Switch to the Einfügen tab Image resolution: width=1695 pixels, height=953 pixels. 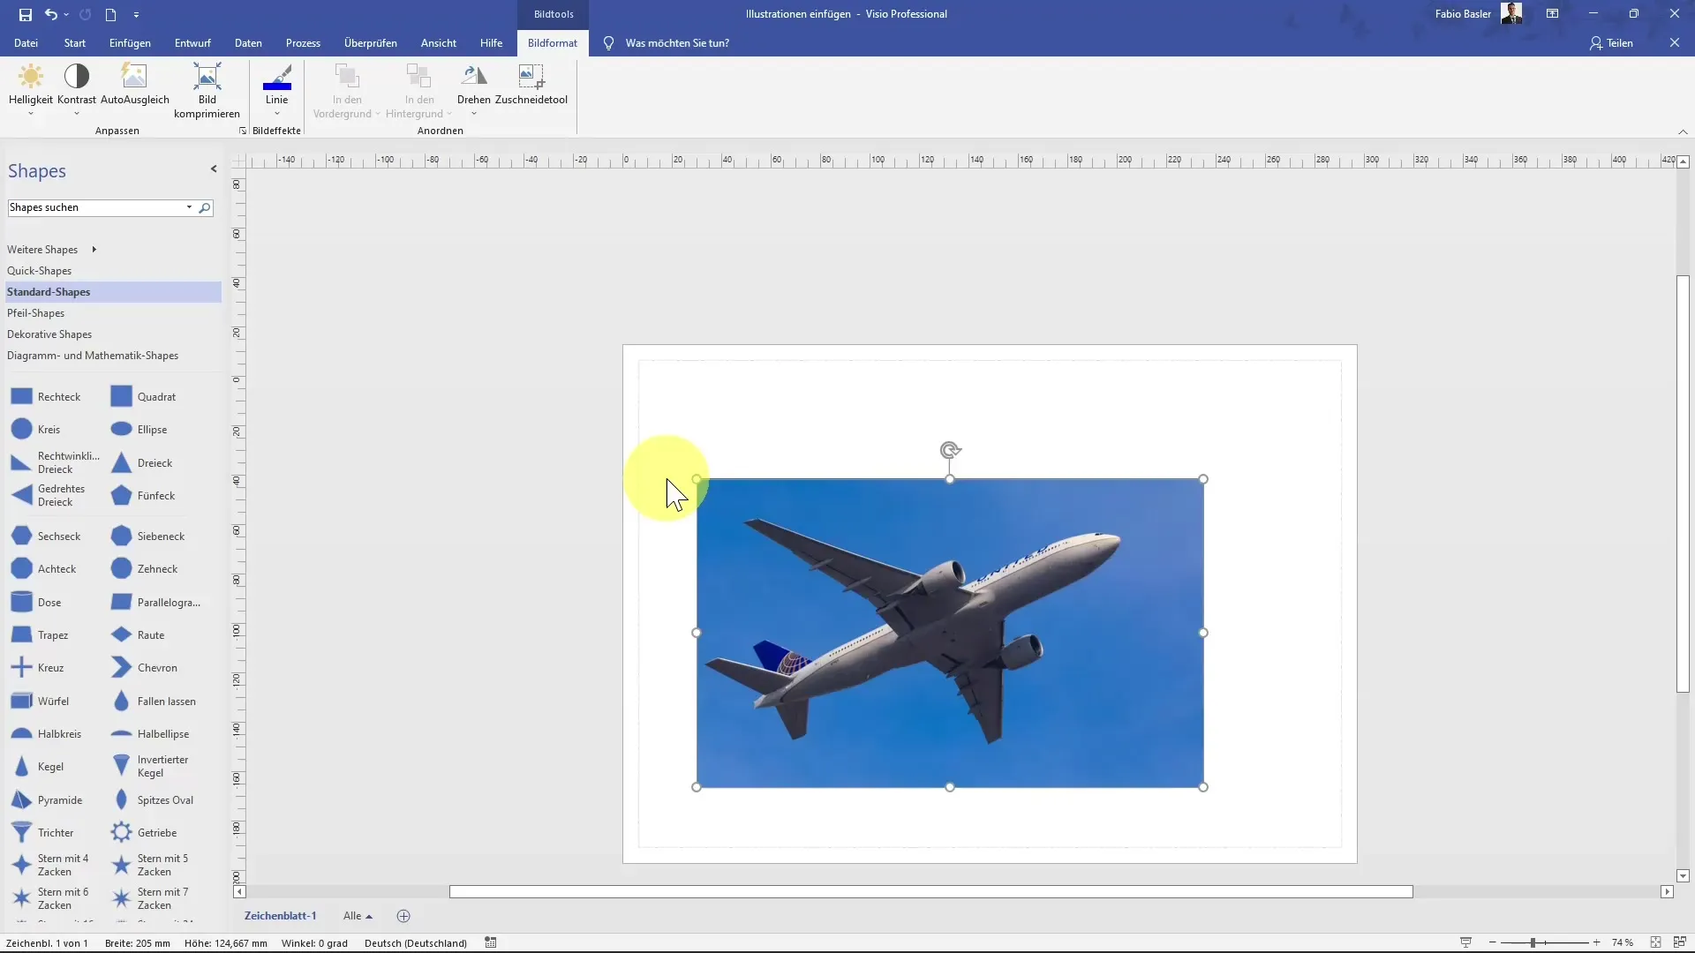(x=130, y=43)
